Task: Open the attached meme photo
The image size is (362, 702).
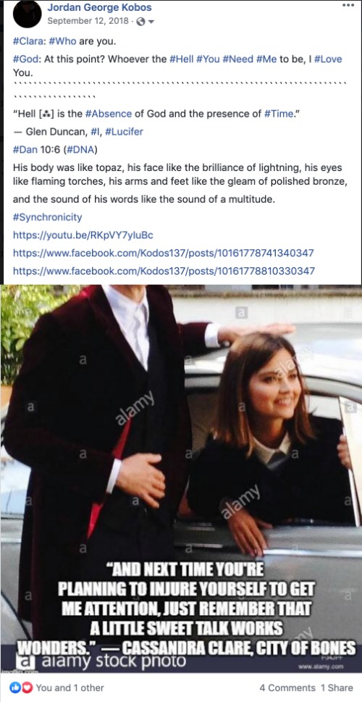Action: (x=181, y=479)
